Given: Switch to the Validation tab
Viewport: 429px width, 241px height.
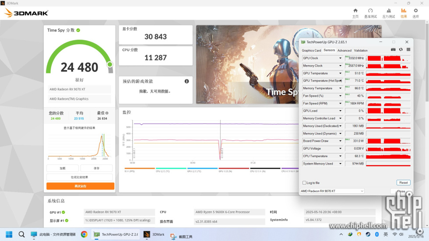Looking at the screenshot, I should coord(361,51).
